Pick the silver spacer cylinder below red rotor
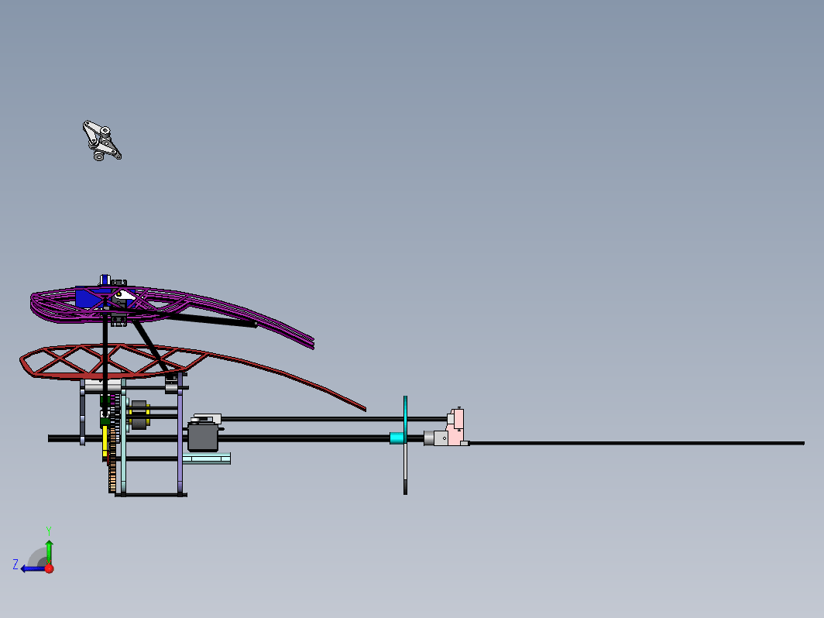824x618 pixels. [102, 387]
